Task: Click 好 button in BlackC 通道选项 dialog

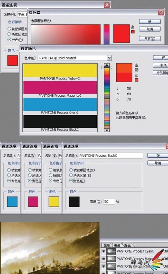Action: [158, 155]
